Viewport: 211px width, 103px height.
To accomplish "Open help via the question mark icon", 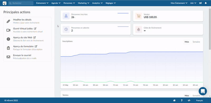I will 182,100.
